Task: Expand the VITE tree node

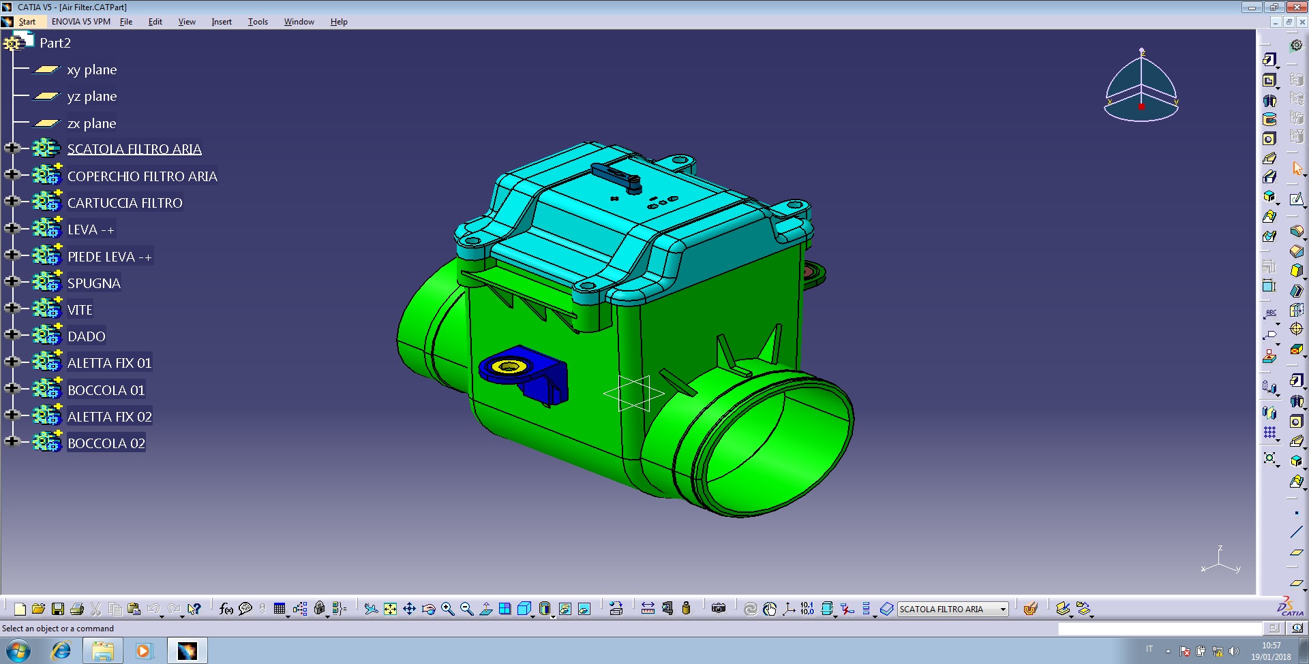Action: tap(11, 308)
